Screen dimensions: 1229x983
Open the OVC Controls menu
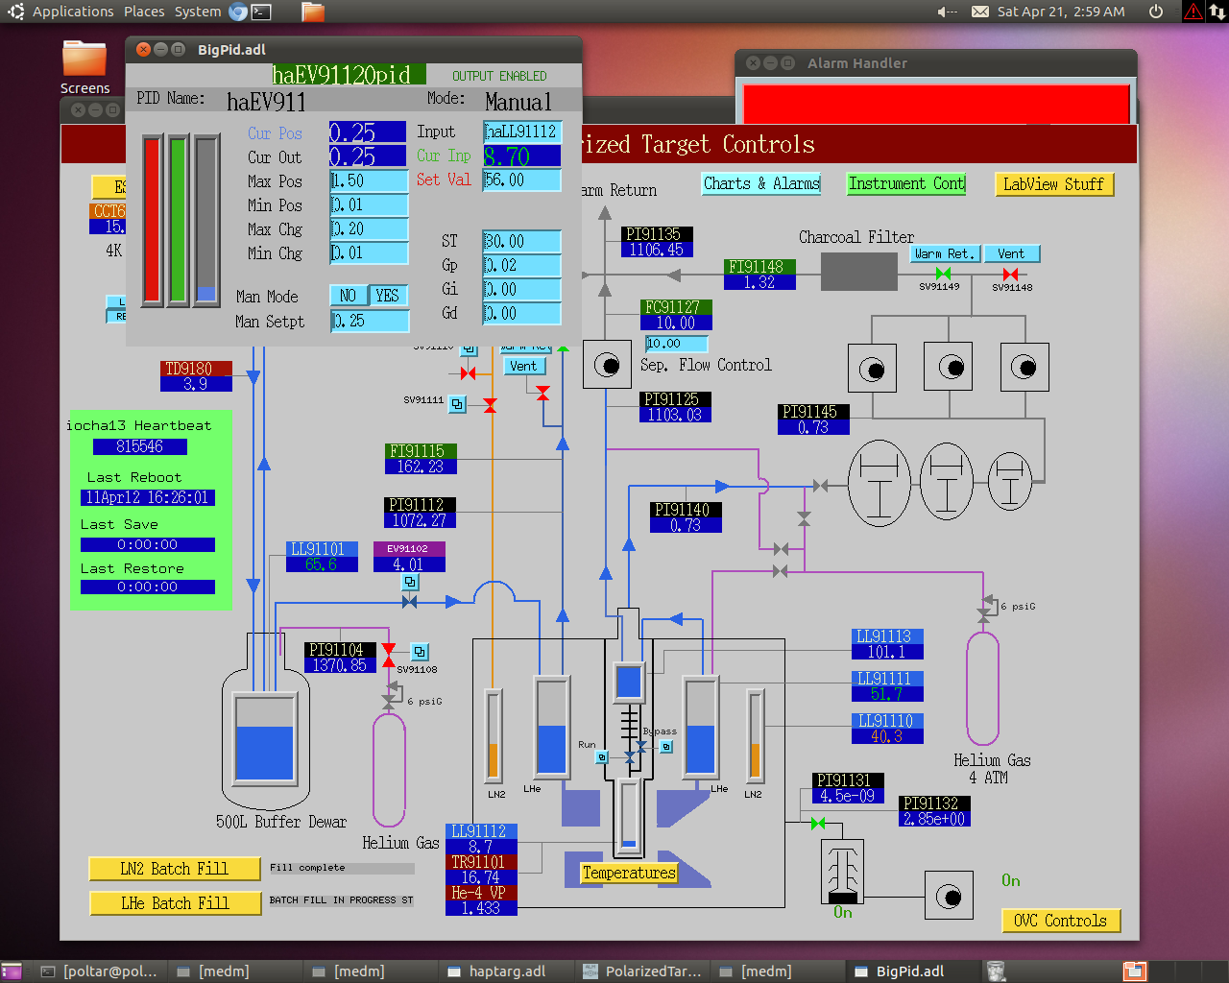pyautogui.click(x=1061, y=921)
